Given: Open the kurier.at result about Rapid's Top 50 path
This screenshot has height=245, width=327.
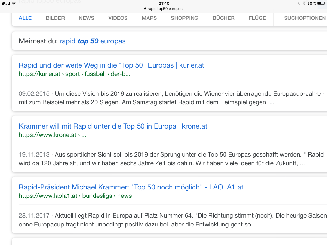Looking at the screenshot, I should [x=111, y=65].
